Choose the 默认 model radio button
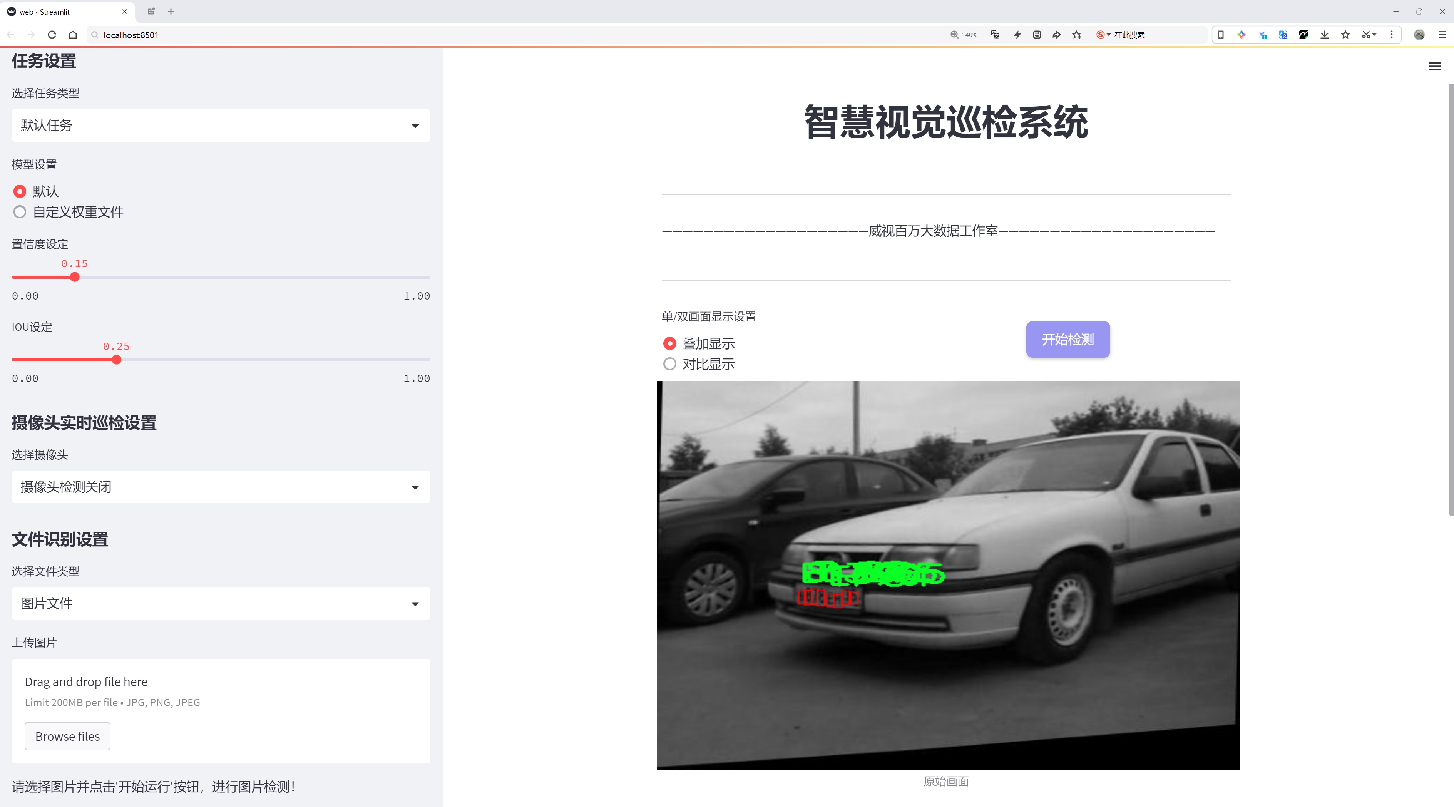1454x807 pixels. point(20,192)
